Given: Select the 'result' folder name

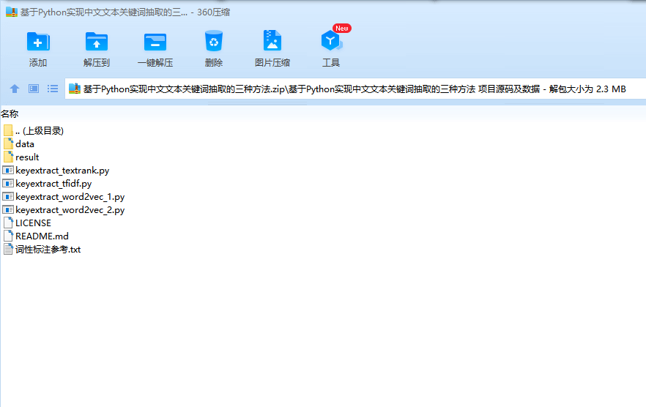Looking at the screenshot, I should pos(27,157).
